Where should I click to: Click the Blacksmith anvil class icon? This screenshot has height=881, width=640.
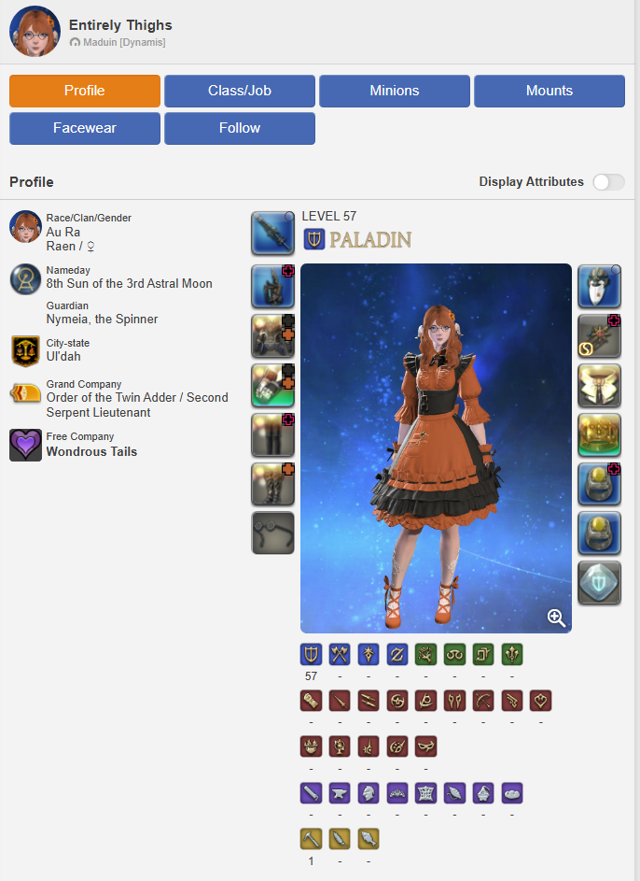(340, 793)
